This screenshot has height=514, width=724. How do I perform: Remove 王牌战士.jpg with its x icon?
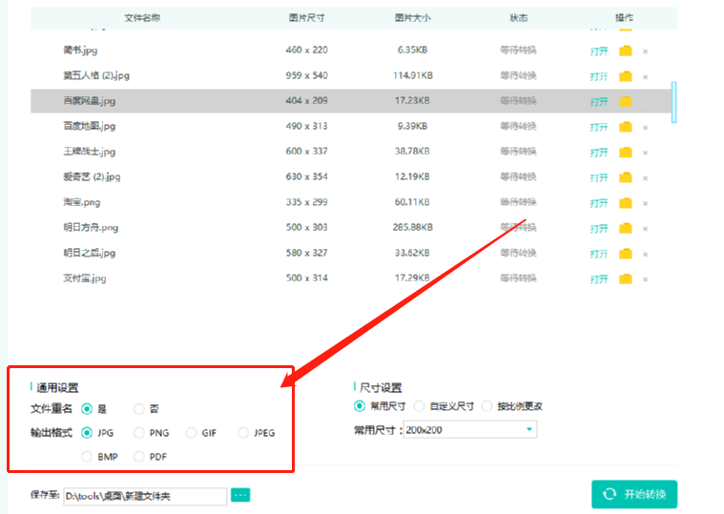point(645,153)
